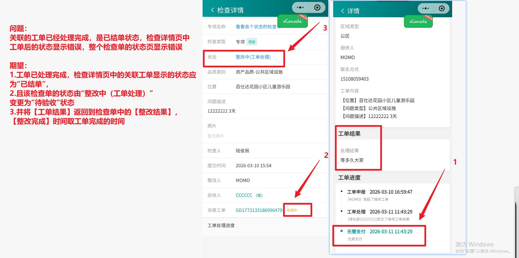Tap the circle close icon on 检查详情 header
Screen dimensions: 519x258
[x=317, y=8]
